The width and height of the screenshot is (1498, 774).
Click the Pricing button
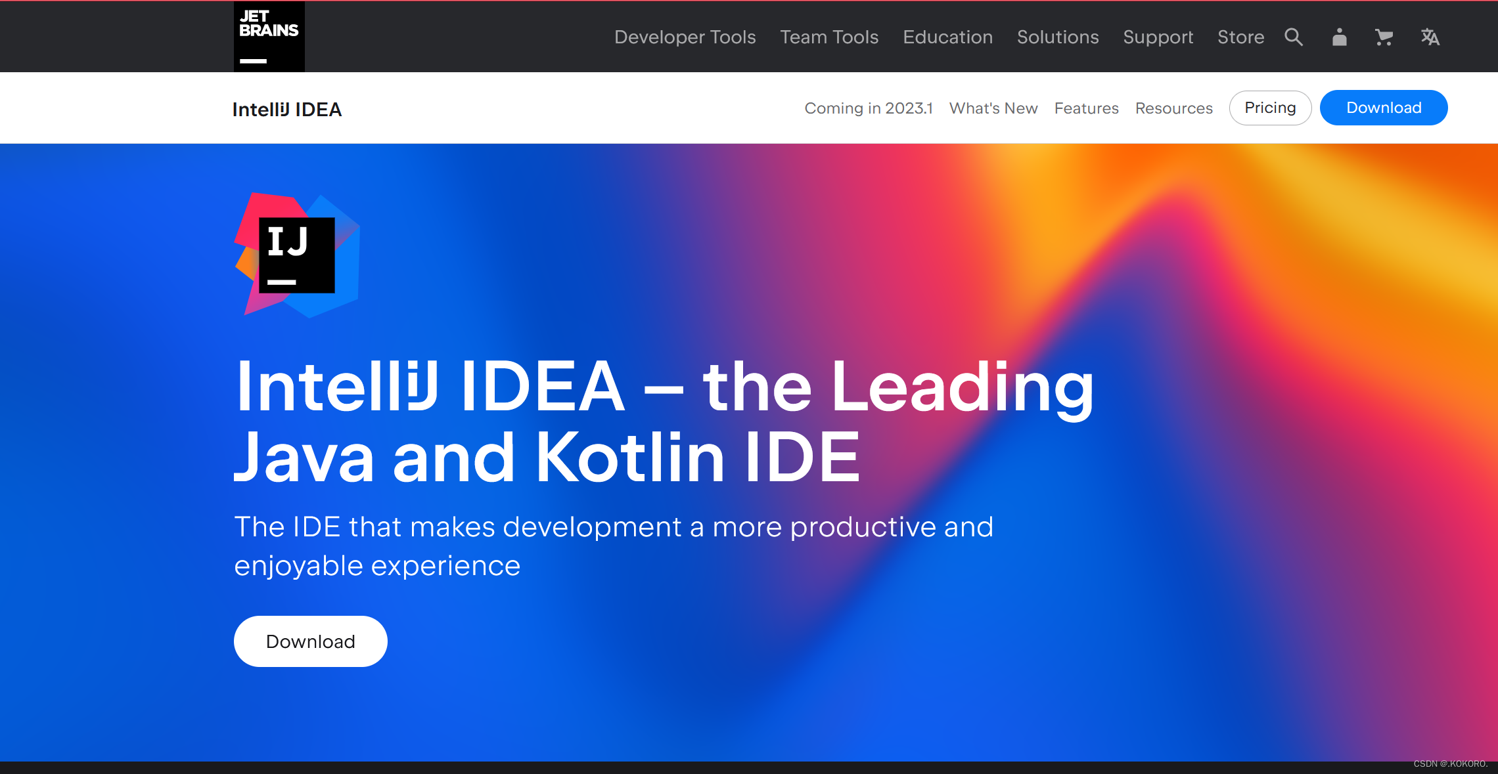[x=1270, y=108]
